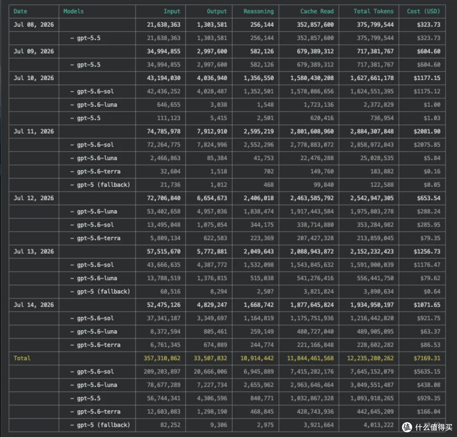This screenshot has height=437, width=457.
Task: Click the Reasoning column header
Action: point(259,11)
